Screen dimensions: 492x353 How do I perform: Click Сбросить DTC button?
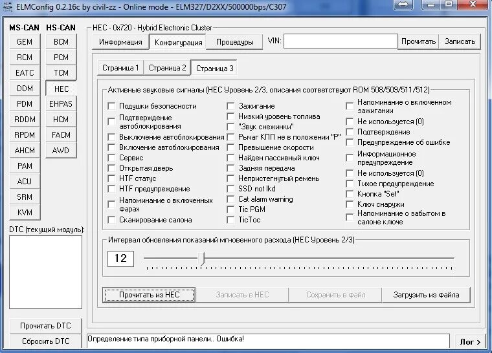click(x=45, y=341)
